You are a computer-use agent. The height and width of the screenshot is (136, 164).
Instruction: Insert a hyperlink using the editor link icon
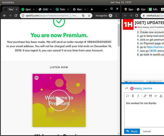click(x=145, y=96)
